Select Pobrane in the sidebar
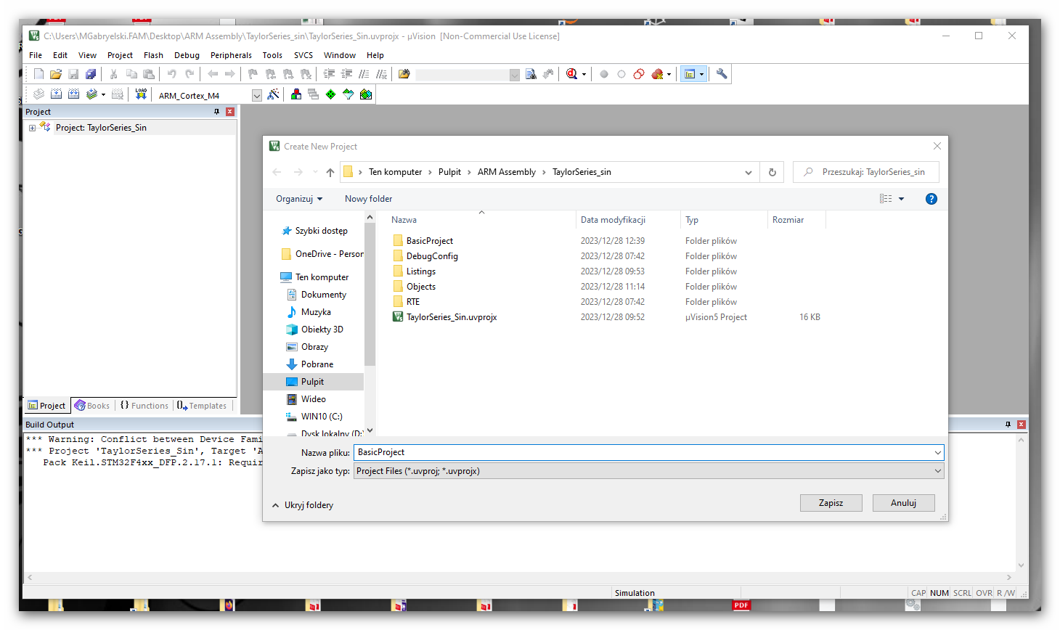The image size is (1060, 630). point(317,364)
